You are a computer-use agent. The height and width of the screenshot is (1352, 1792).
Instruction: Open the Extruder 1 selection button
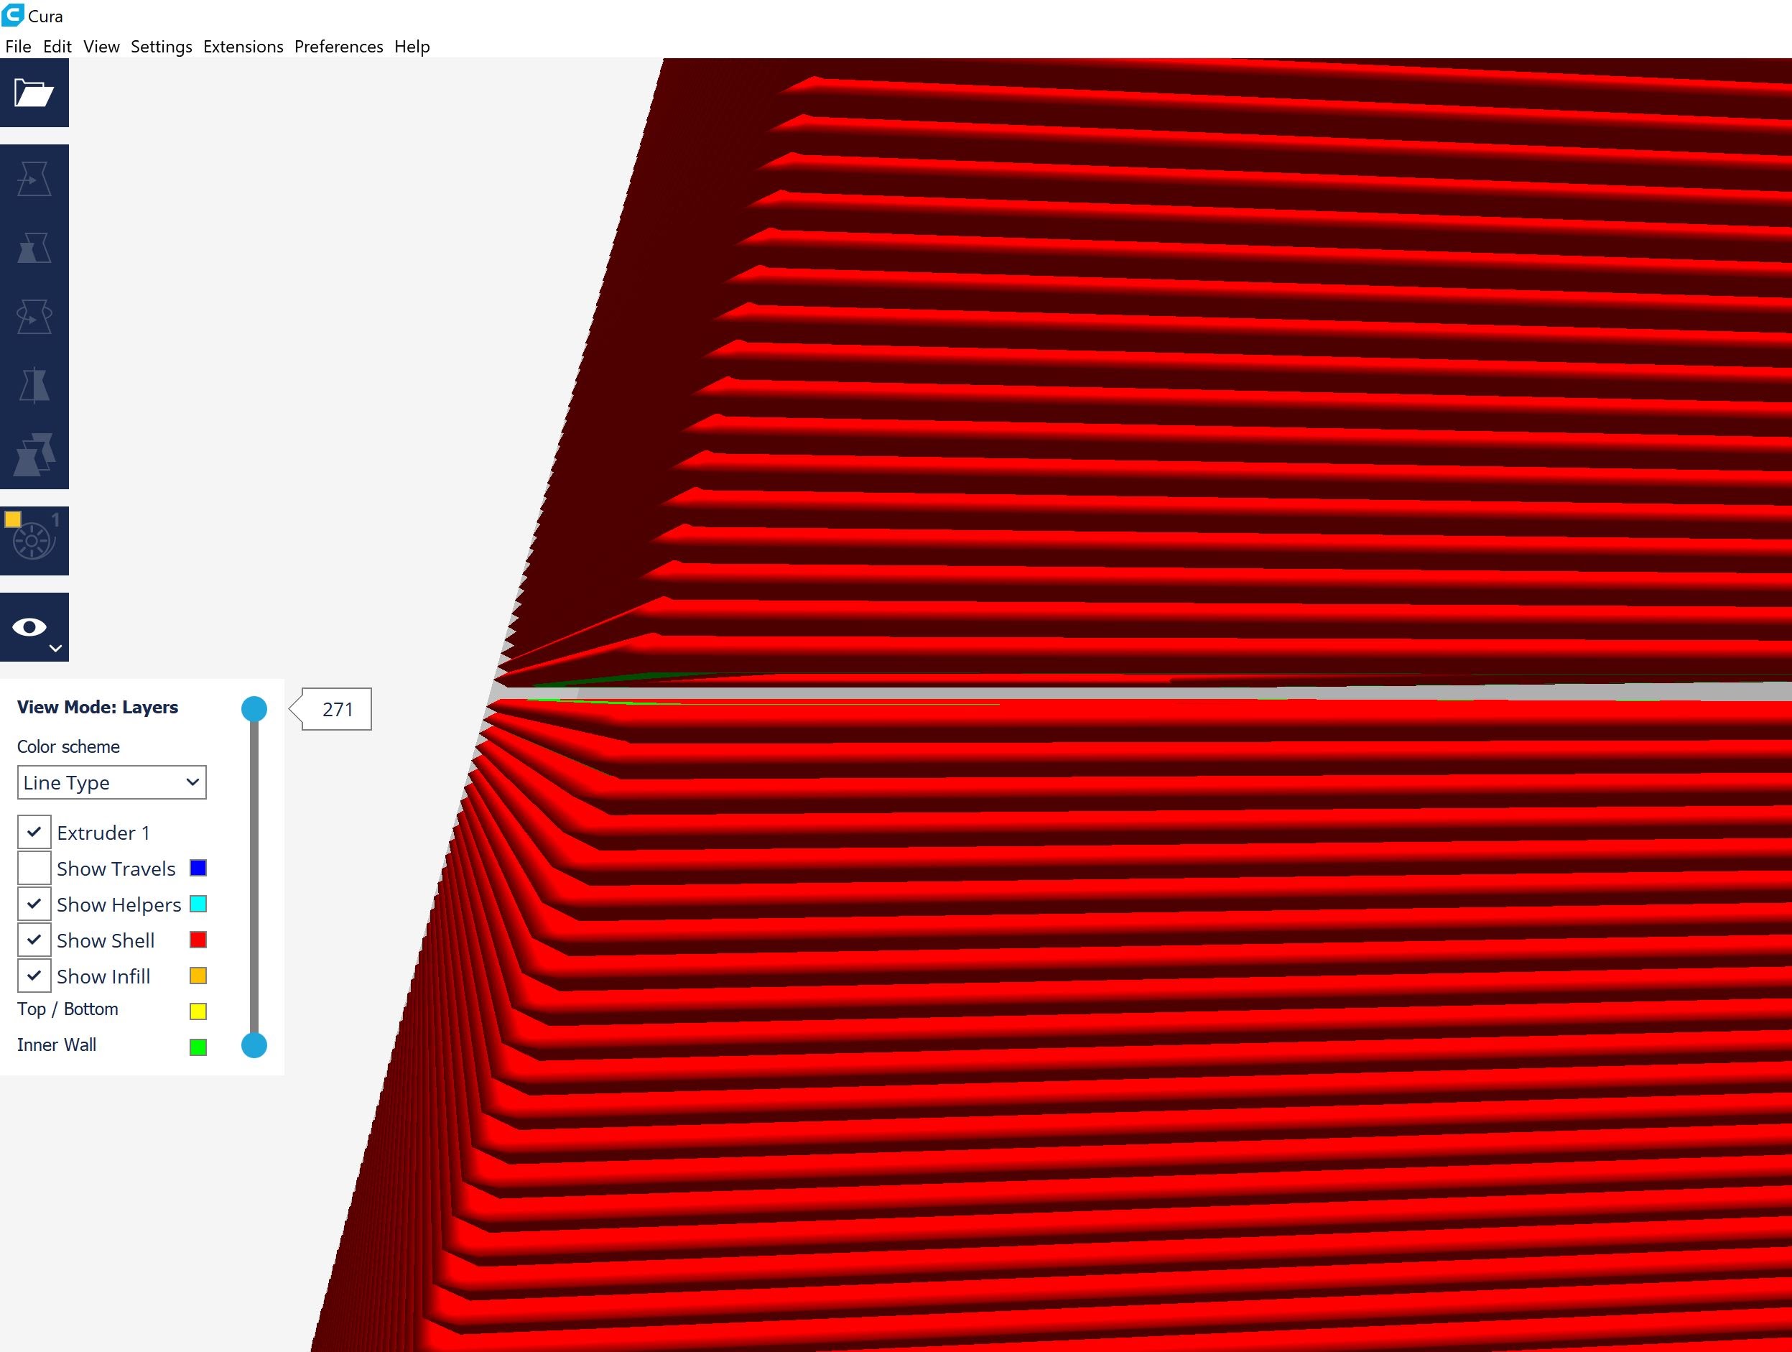tap(34, 540)
